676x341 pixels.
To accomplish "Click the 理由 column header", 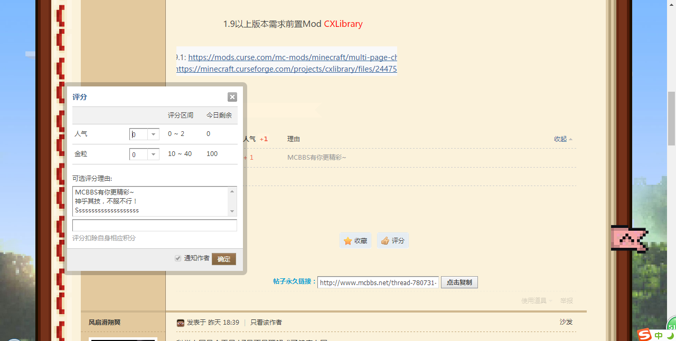I will [x=294, y=139].
